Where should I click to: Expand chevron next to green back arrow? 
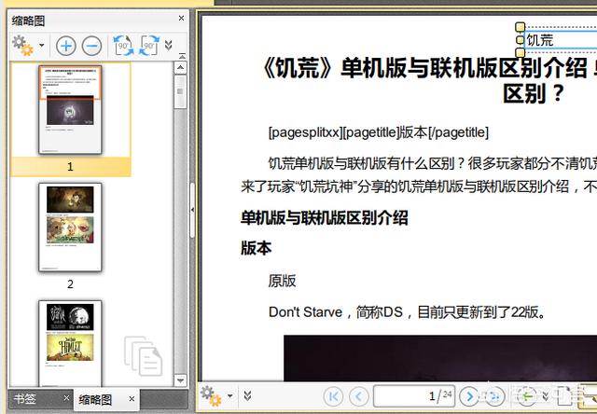point(546,396)
